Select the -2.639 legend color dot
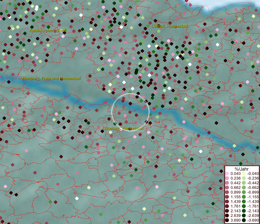Image resolution: width=260 pixels, height=224 pixels. coord(244,215)
